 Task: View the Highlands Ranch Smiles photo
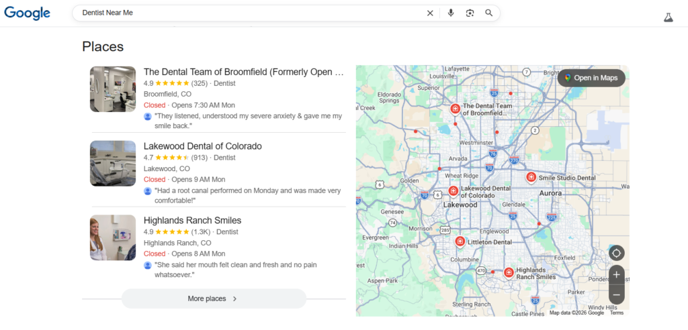[x=113, y=237]
